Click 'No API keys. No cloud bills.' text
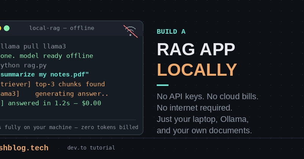Image resolution: width=304 pixels, height=159 pixels. click(207, 97)
